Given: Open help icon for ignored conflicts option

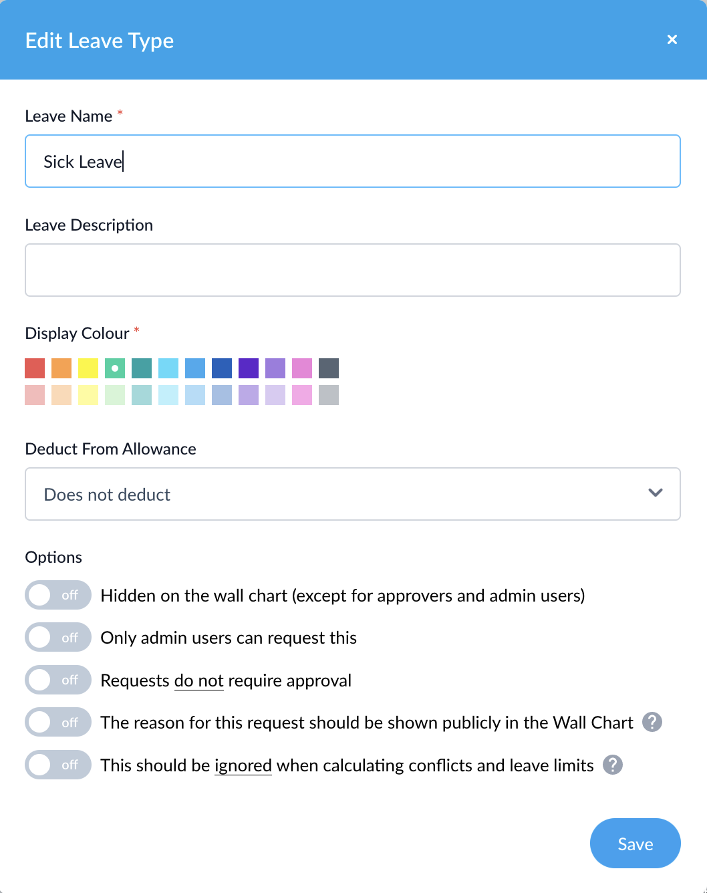Looking at the screenshot, I should (x=613, y=765).
